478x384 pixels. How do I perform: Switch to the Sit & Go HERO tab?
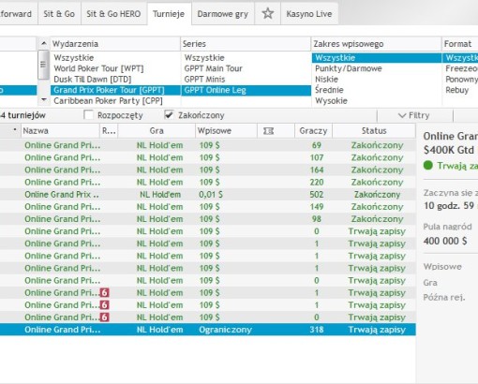tap(113, 14)
